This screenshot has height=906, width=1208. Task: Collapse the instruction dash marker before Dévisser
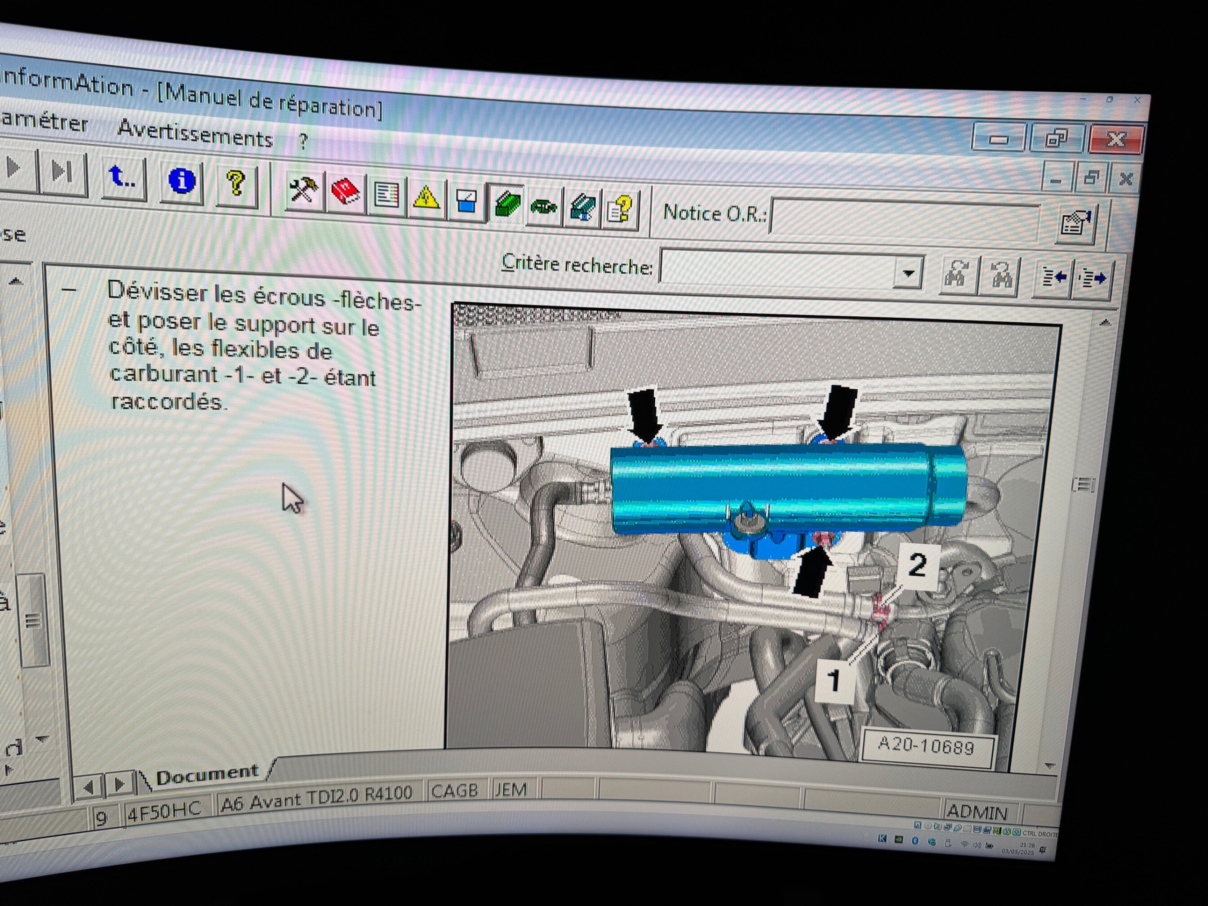coord(69,290)
